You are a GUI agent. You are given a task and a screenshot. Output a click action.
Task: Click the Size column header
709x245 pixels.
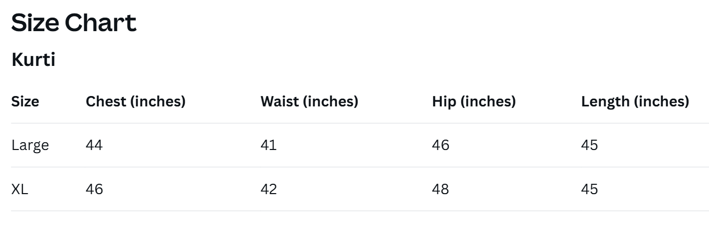click(25, 101)
